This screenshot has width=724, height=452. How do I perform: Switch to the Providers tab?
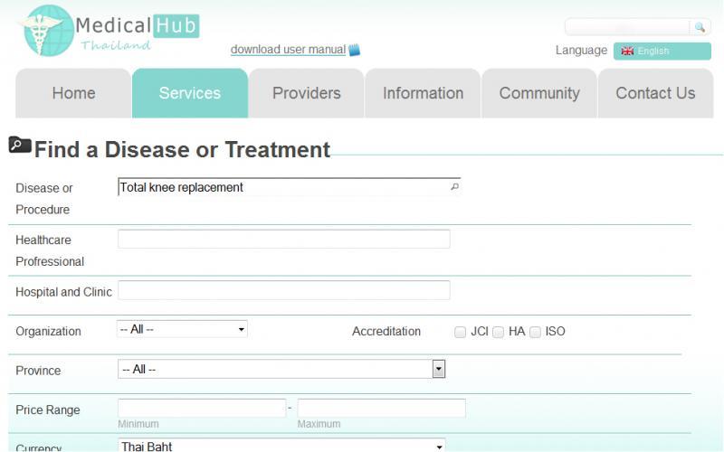(x=306, y=93)
